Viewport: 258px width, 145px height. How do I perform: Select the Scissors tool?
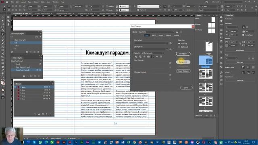point(3,54)
